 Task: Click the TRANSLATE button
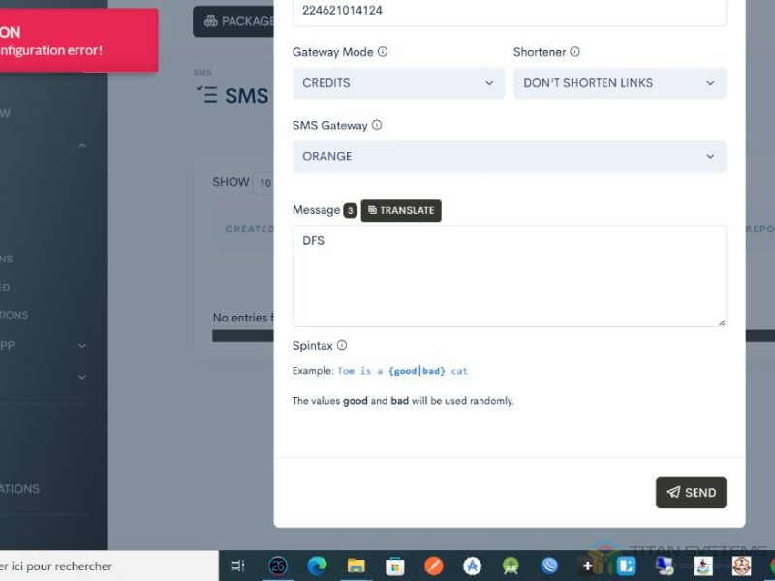[401, 210]
